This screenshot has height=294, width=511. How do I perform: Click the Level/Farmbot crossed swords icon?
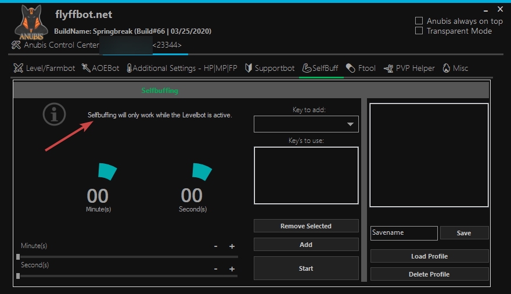coord(18,69)
